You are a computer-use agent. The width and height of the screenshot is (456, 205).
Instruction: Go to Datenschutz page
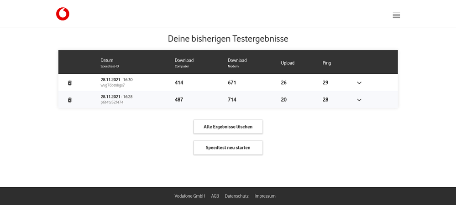(236, 196)
